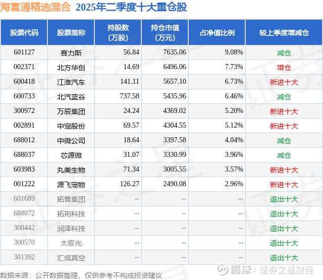
Task: Select stock code 603983
Action: (x=24, y=169)
